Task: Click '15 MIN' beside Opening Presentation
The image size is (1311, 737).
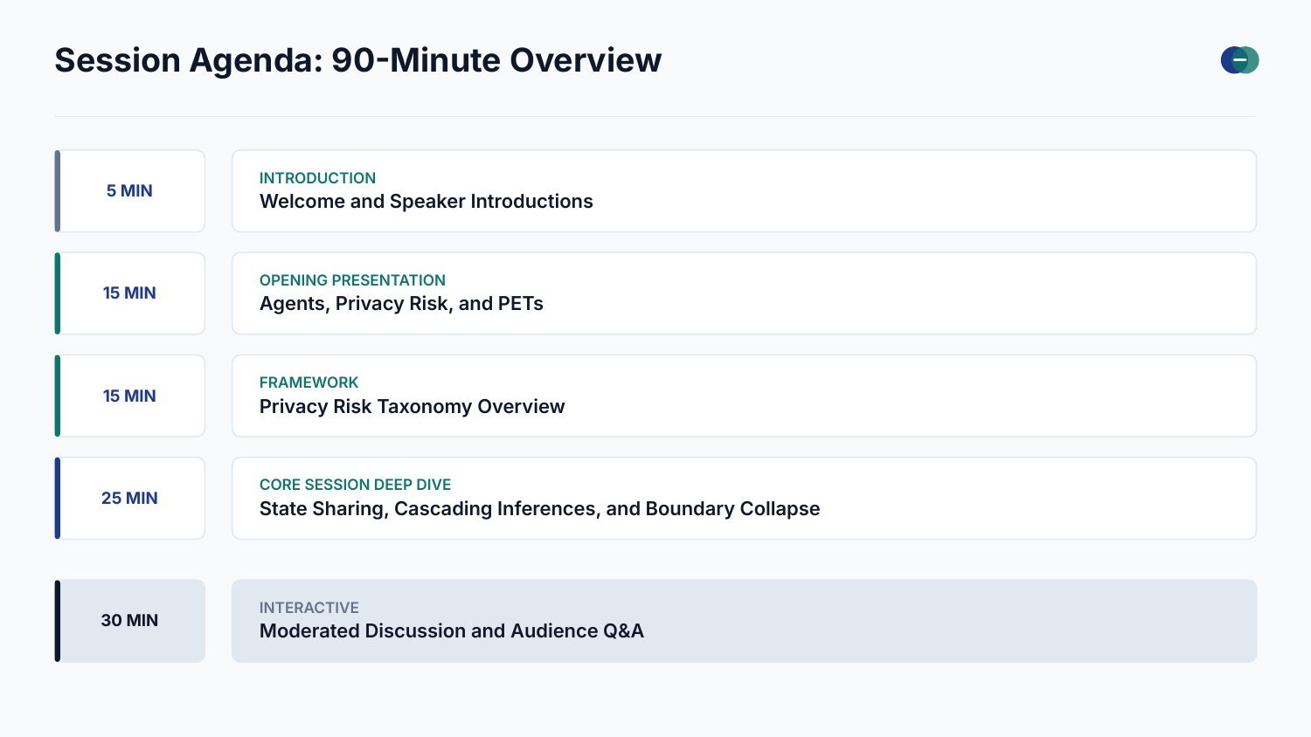Action: pos(129,293)
